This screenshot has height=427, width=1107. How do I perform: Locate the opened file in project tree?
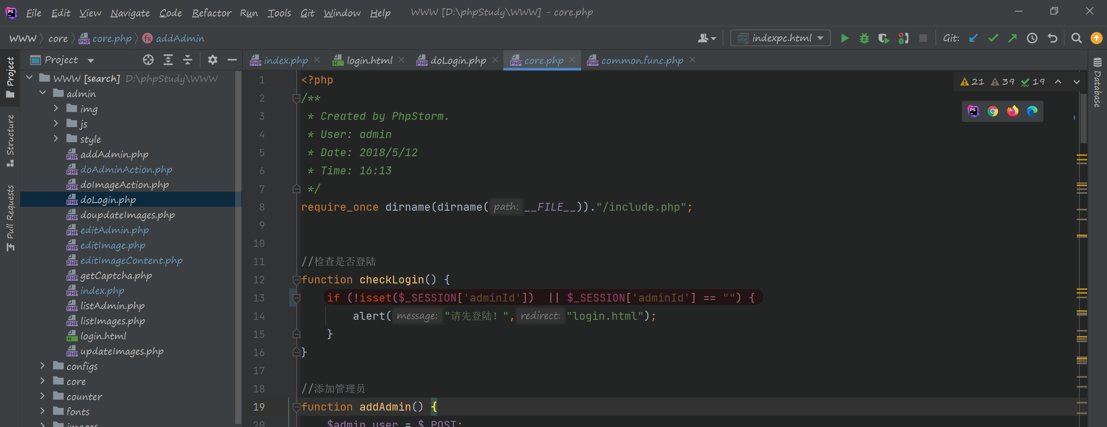148,60
